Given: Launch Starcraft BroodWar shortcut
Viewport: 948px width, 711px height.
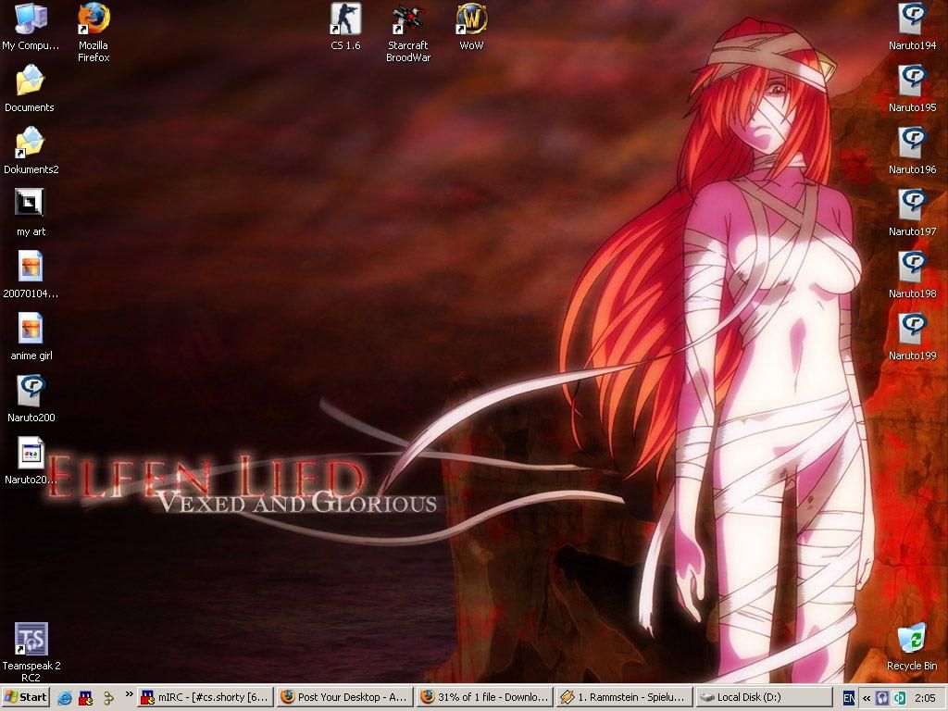Looking at the screenshot, I should [x=408, y=32].
